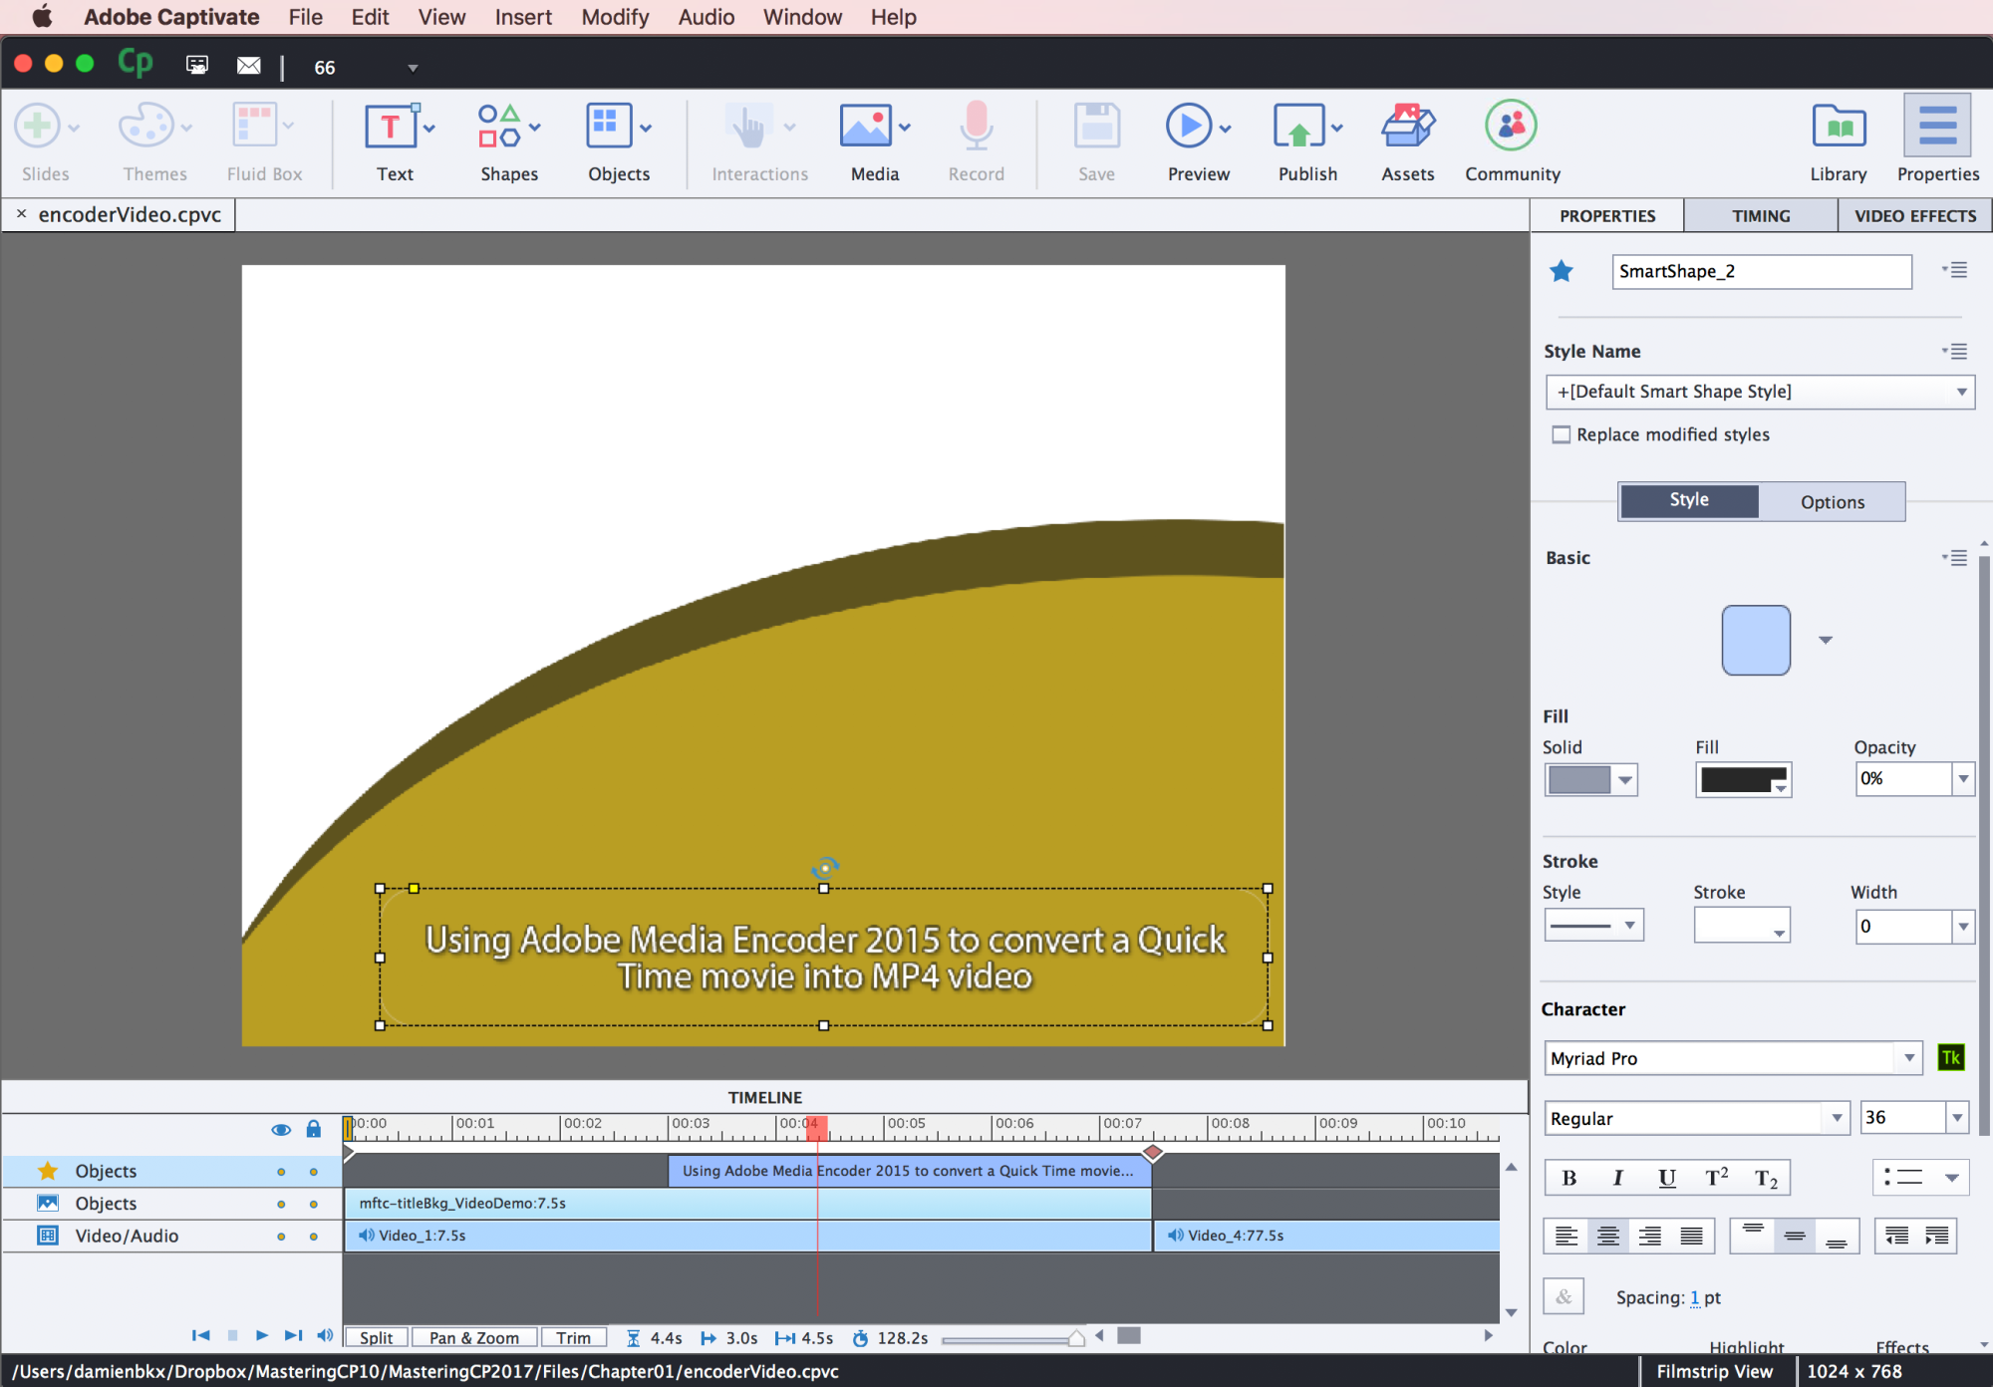The height and width of the screenshot is (1387, 1993).
Task: Click the Themes palette icon
Action: 146,127
